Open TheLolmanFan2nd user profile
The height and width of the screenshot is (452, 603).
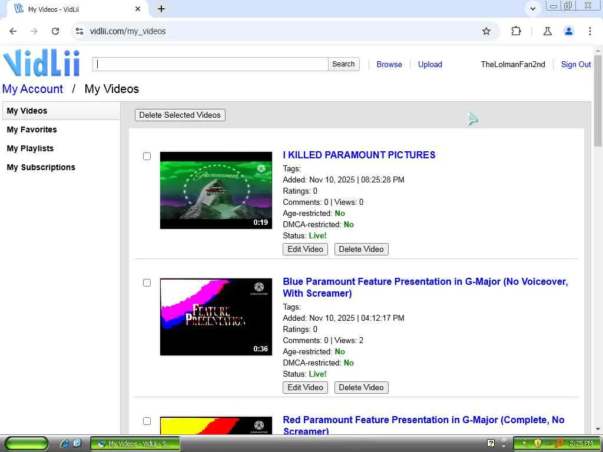coord(513,64)
